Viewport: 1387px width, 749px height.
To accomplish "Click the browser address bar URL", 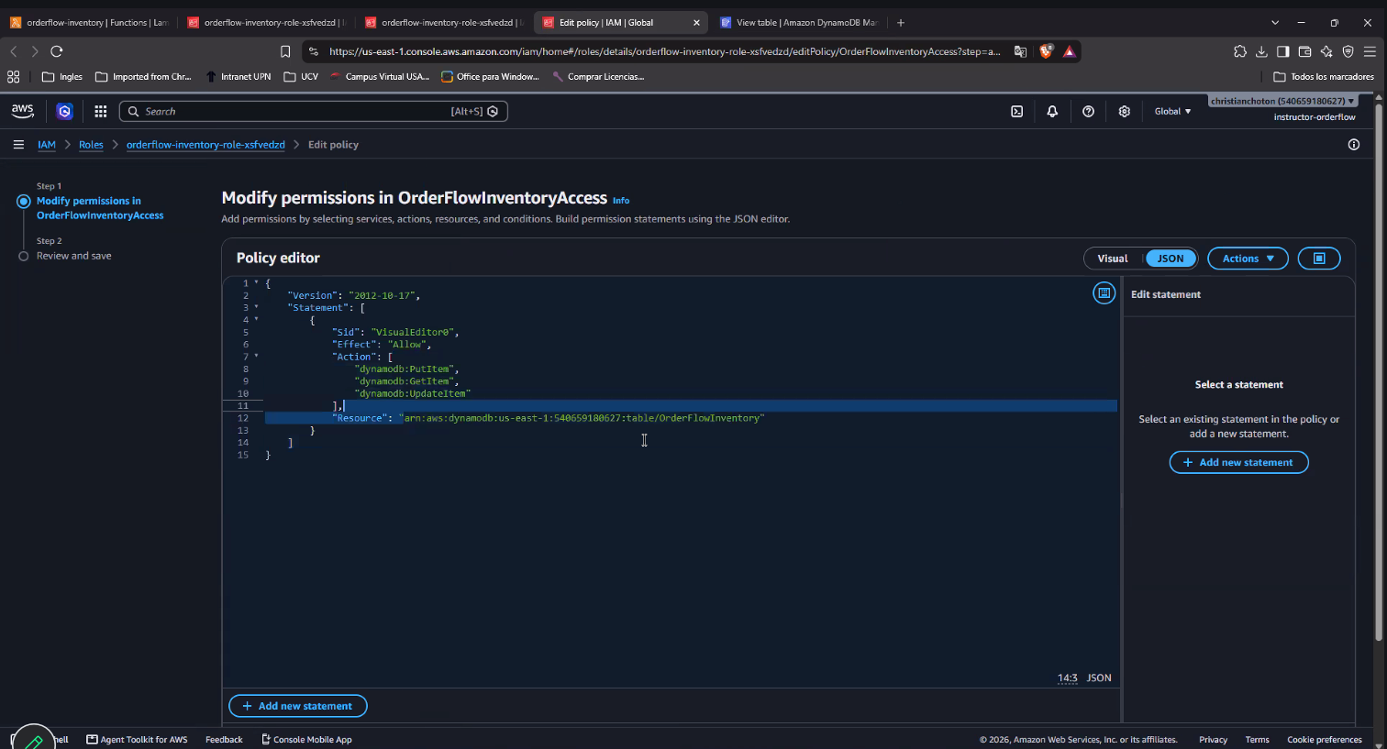I will (x=664, y=51).
